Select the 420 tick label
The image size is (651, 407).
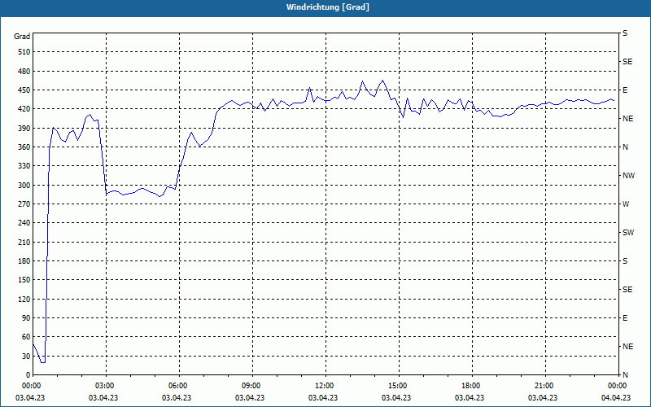coord(24,109)
